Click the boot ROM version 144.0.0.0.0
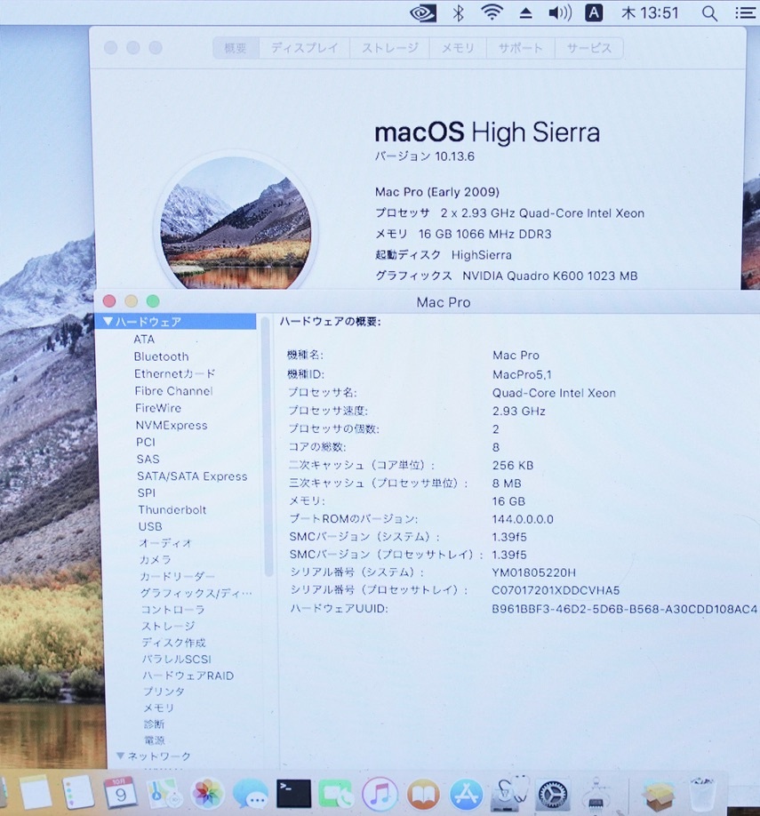Screen dimensions: 760x816 [x=523, y=519]
